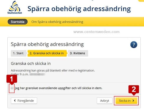Click the www.centersweden.com watermark text
The image size is (144, 110).
click(x=96, y=32)
